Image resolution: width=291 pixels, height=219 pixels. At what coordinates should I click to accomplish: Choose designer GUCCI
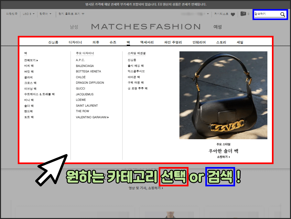tap(81, 89)
